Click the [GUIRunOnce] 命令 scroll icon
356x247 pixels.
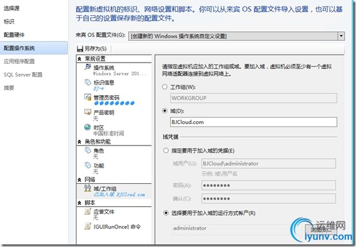click(x=87, y=226)
